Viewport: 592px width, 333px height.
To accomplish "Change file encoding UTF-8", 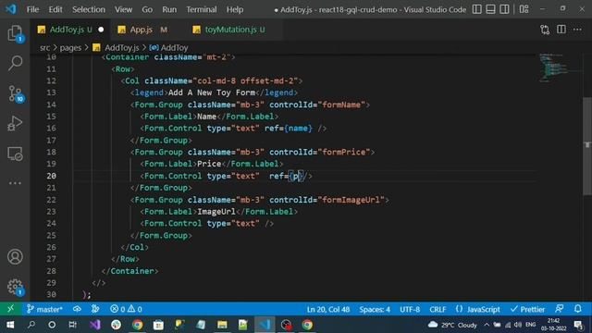I will tap(410, 309).
